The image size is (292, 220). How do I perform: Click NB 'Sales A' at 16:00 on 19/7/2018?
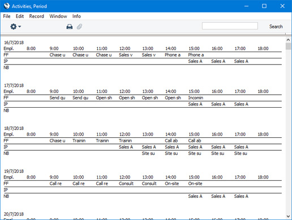[218, 196]
